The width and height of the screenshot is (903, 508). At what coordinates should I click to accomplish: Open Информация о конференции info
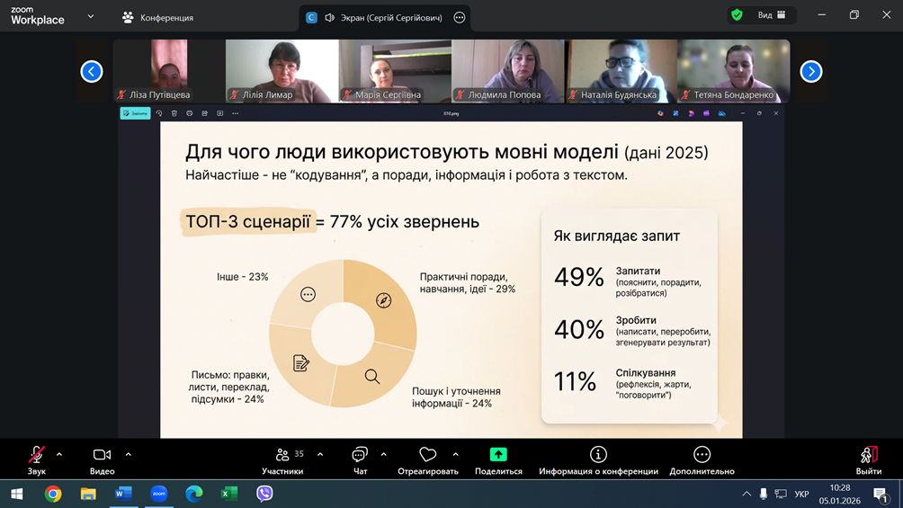598,456
